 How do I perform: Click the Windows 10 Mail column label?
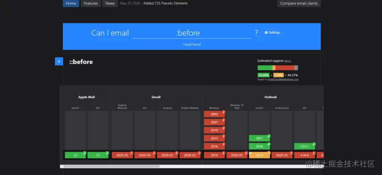(237, 107)
